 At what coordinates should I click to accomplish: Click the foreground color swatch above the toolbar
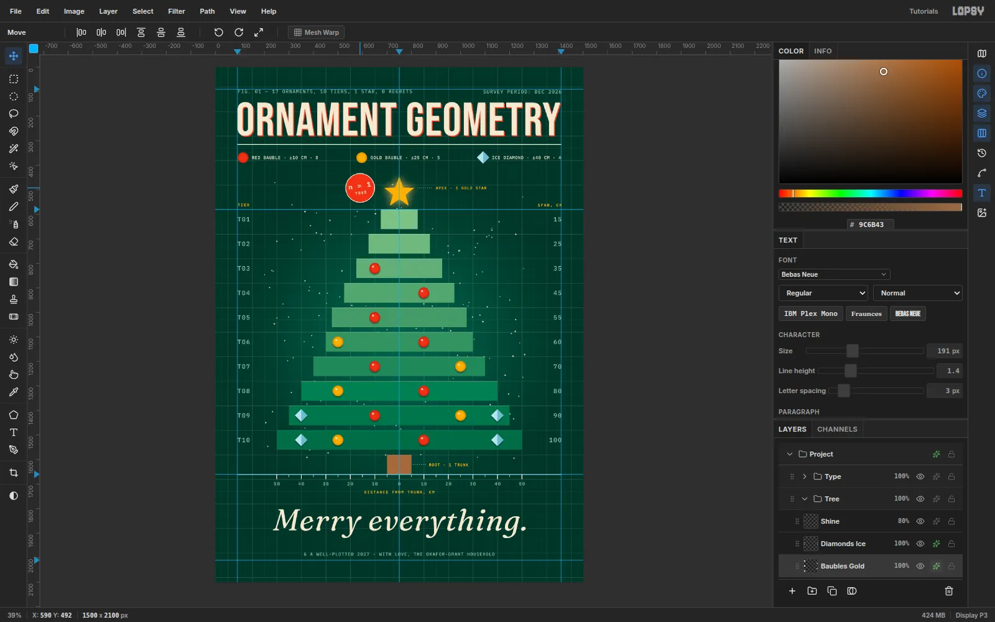(34, 49)
